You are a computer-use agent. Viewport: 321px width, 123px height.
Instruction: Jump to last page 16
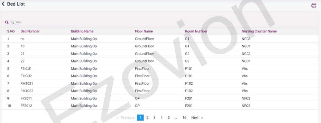coord(184,117)
